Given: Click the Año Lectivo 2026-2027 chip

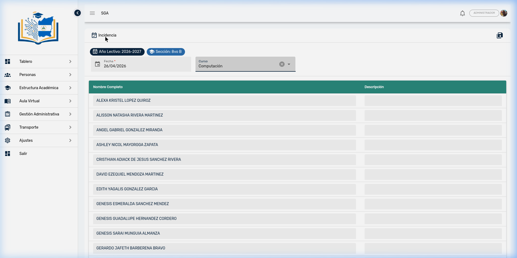Looking at the screenshot, I should click(x=117, y=52).
